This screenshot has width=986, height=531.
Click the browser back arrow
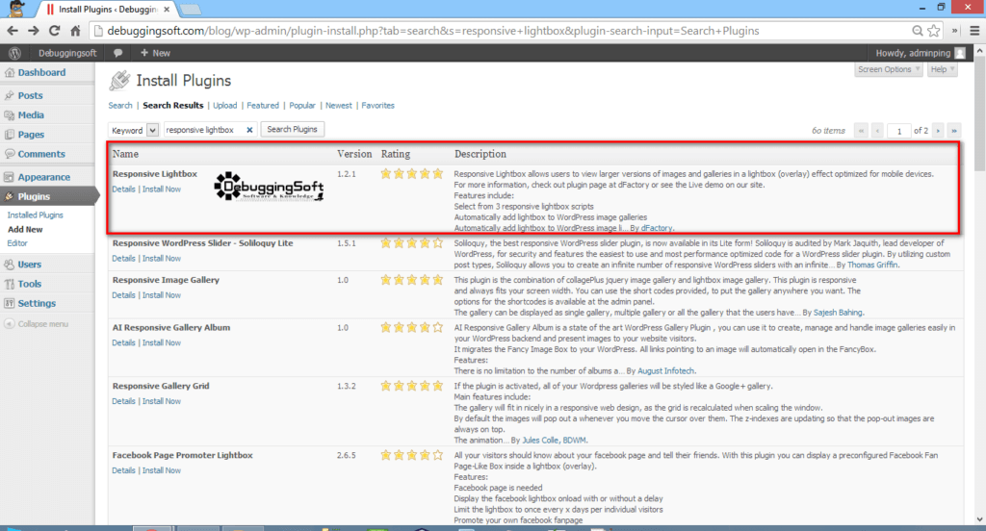12,31
